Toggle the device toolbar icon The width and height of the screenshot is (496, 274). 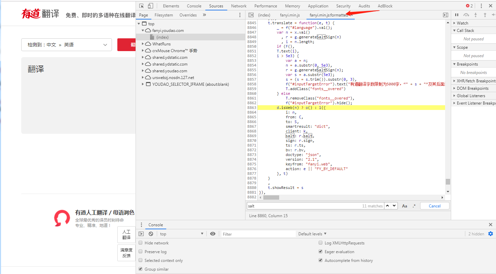150,6
